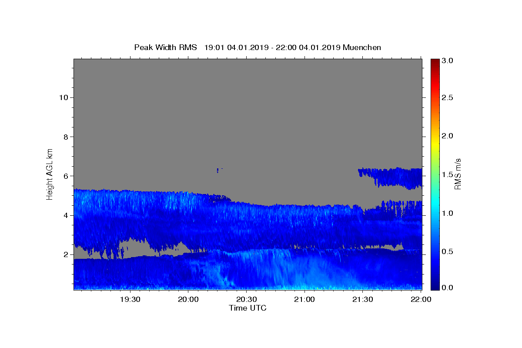
Task: Click the small isolated echo near 6 km
Action: click(219, 170)
